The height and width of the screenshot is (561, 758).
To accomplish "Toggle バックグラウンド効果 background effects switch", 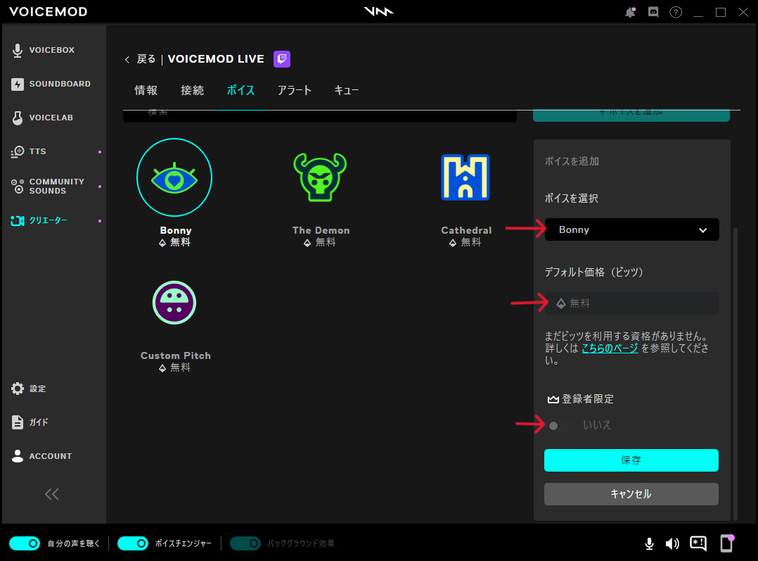I will pos(245,543).
